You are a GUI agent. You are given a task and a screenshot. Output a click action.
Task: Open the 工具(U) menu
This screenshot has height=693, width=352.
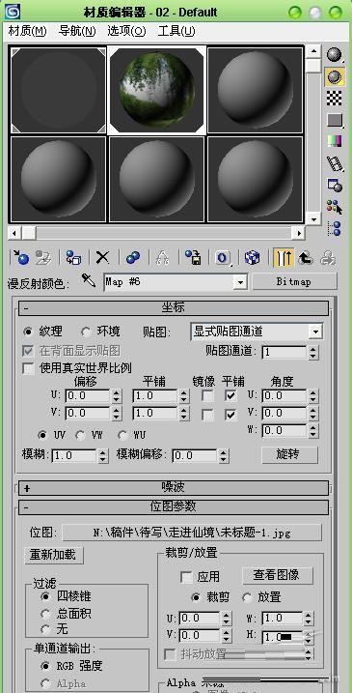pyautogui.click(x=176, y=31)
